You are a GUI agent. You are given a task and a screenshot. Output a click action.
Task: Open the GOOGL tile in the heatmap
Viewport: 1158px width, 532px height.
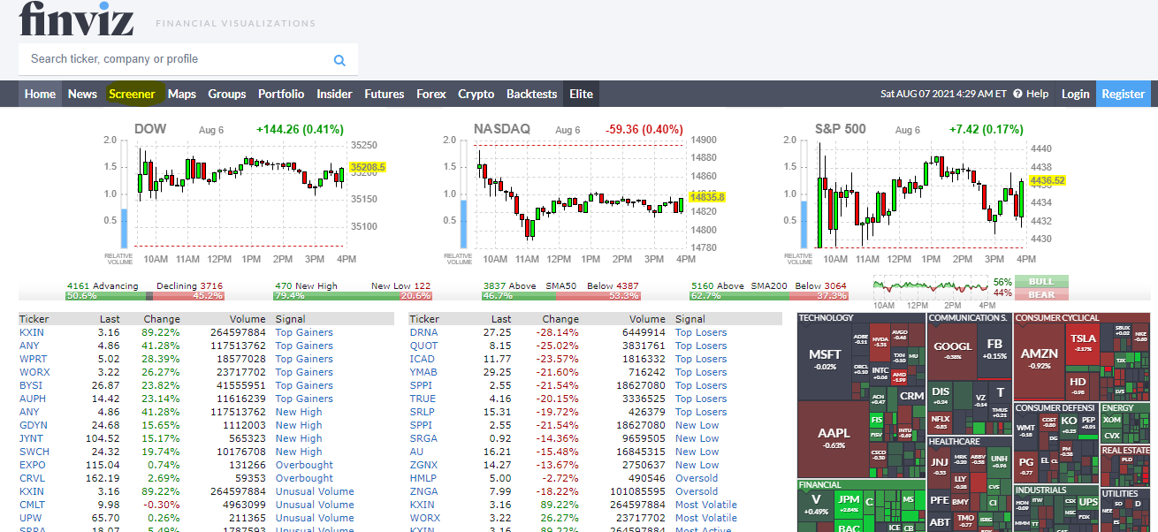(952, 351)
